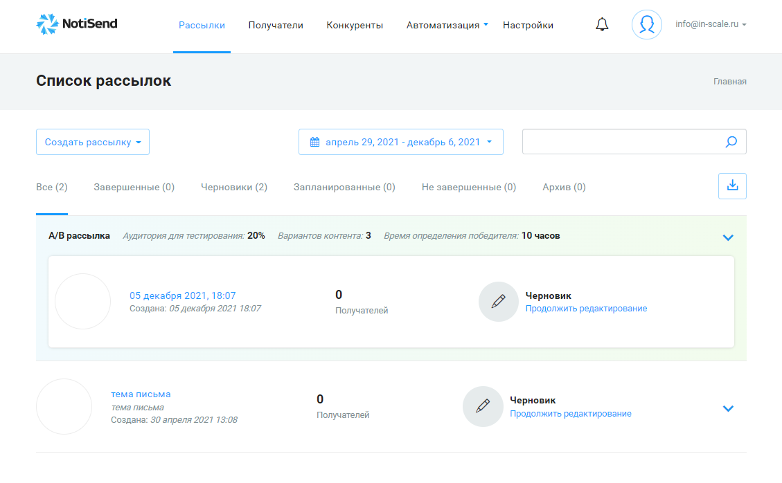This screenshot has width=782, height=483.
Task: Open Настройки in top navigation
Action: pyautogui.click(x=528, y=25)
